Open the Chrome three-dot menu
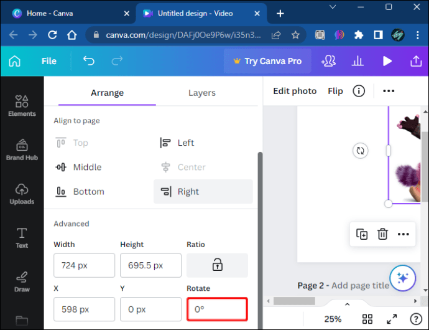429x330 pixels. [417, 35]
